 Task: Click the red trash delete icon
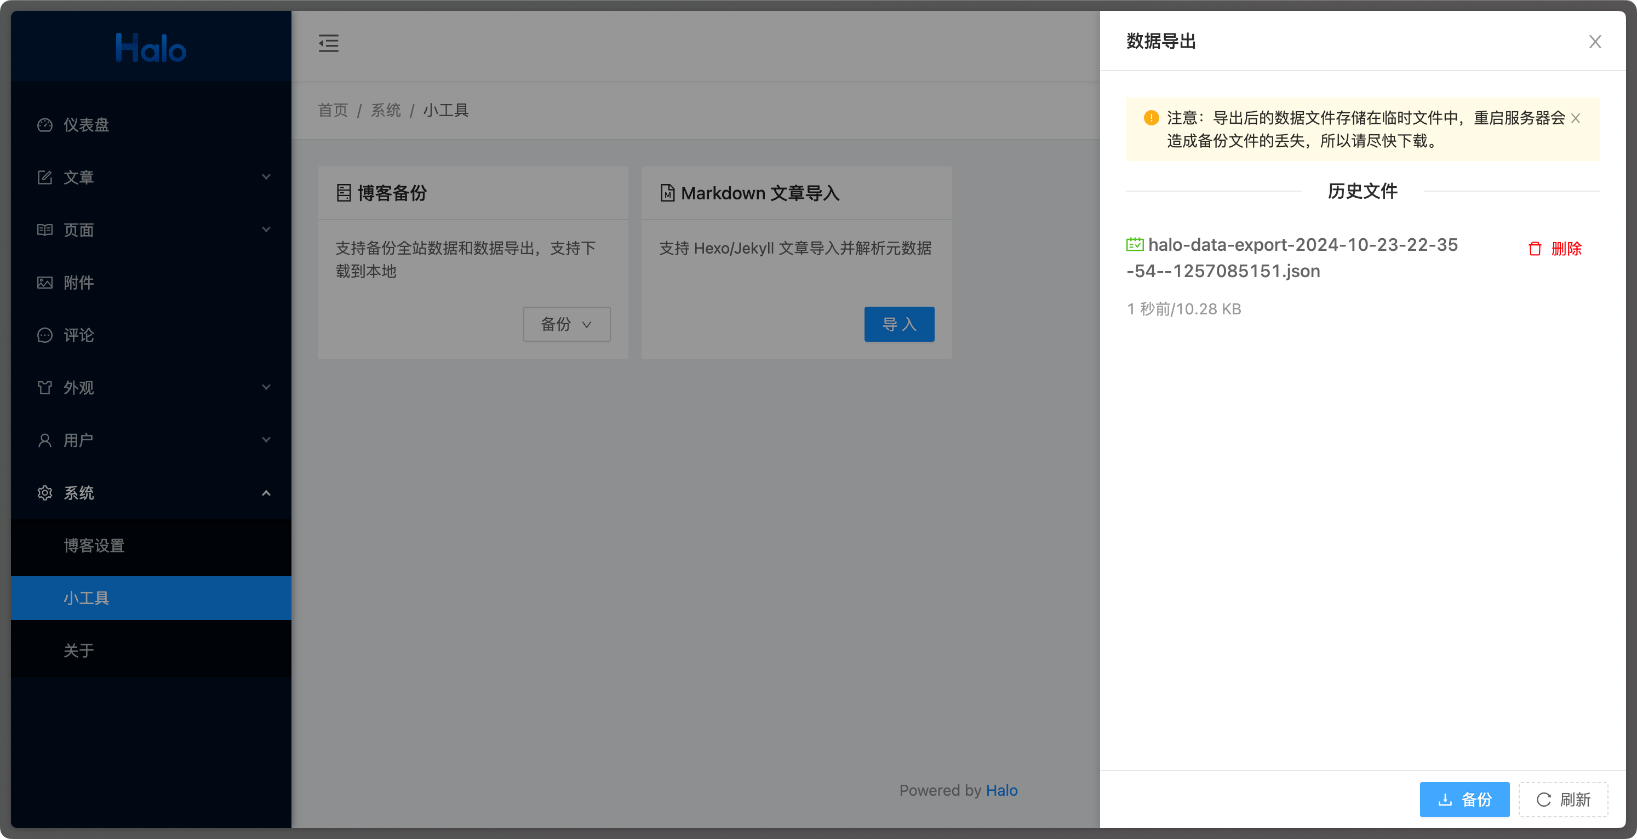tap(1535, 249)
